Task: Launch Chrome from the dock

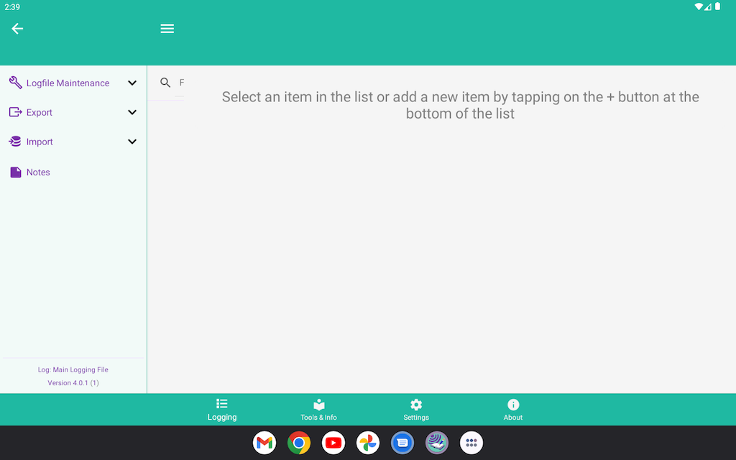Action: [299, 443]
